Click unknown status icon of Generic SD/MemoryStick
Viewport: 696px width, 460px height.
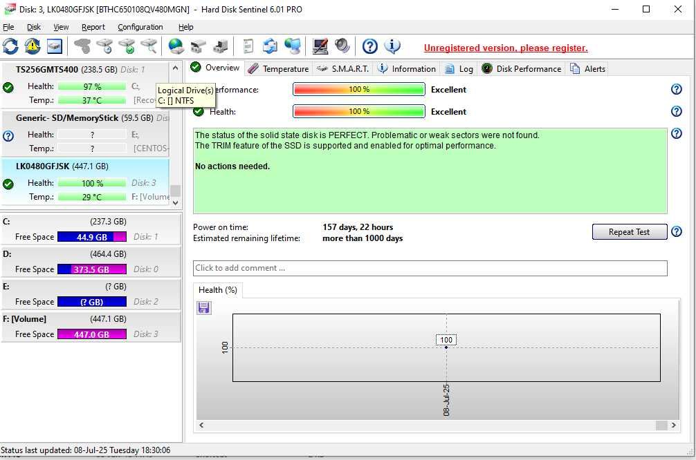point(8,136)
